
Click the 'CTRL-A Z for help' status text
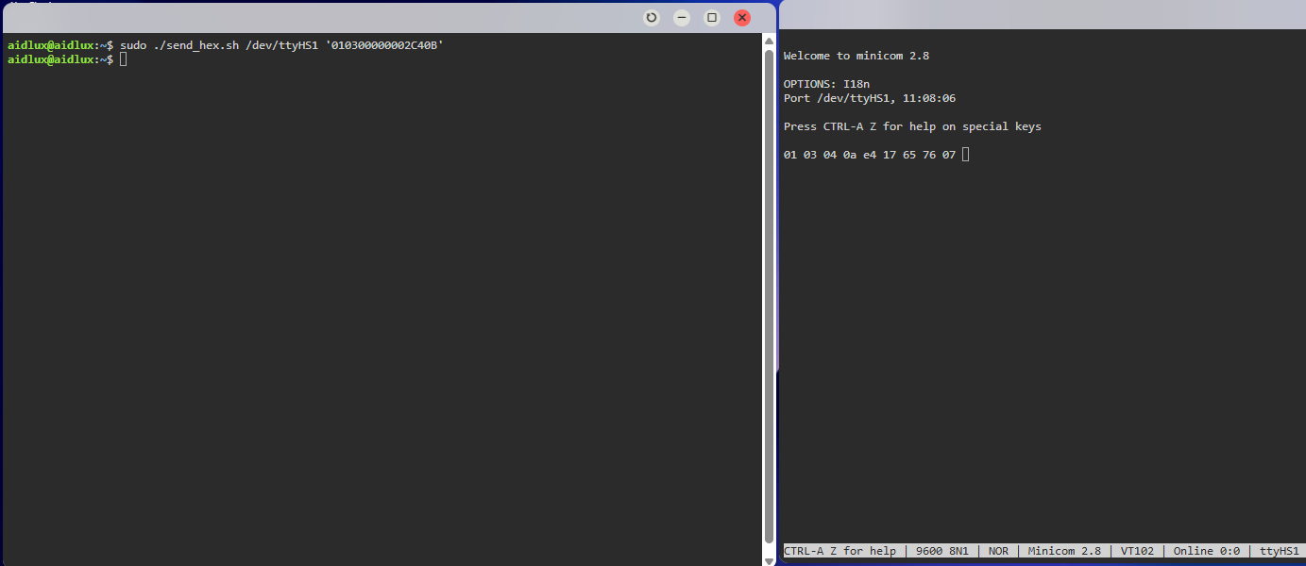pyautogui.click(x=840, y=551)
